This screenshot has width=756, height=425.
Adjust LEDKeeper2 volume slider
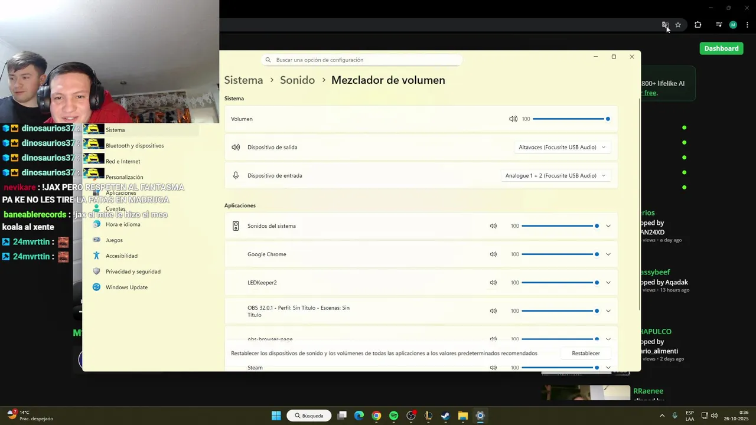click(560, 283)
